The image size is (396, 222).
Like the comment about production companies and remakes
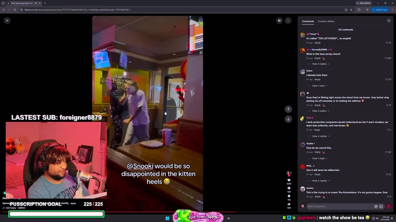point(388,130)
